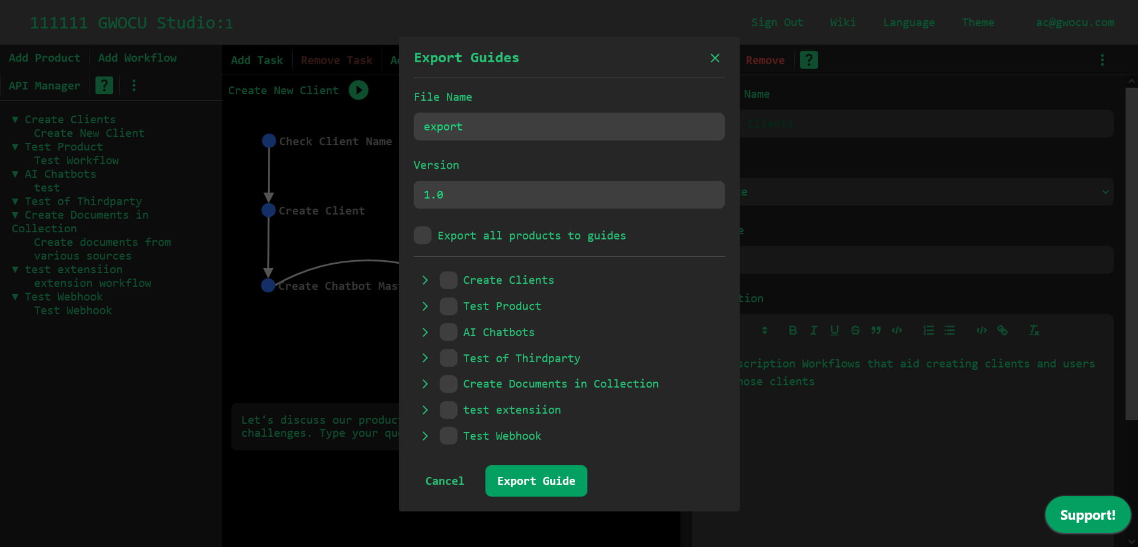Screen dimensions: 1138x547
Task: Expand Create Documents in Collection chevron
Action: (x=425, y=384)
